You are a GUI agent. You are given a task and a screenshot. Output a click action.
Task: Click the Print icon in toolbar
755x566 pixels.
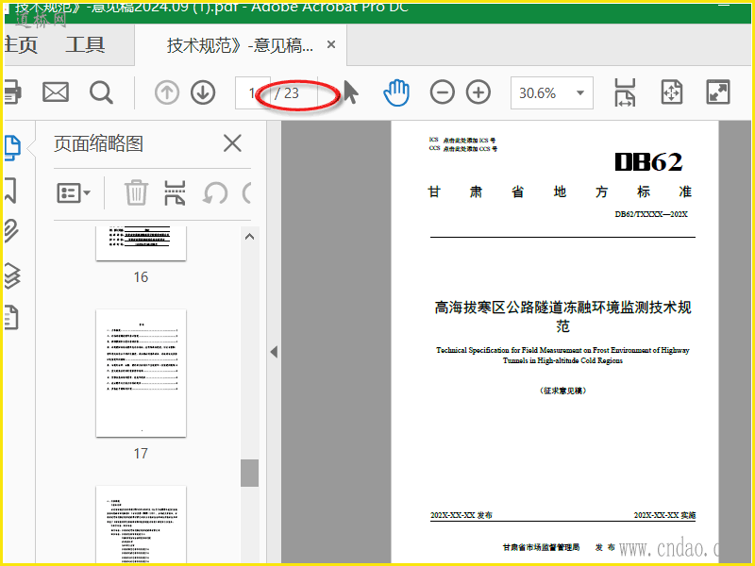[x=12, y=92]
